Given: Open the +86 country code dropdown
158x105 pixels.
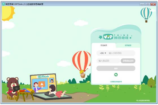Looking at the screenshot, I should point(103,53).
